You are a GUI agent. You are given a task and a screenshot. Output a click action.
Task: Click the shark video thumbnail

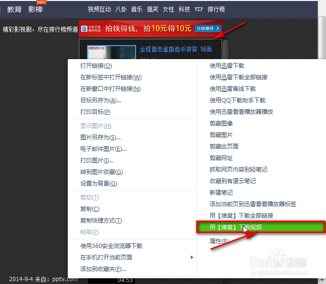[x=112, y=52]
